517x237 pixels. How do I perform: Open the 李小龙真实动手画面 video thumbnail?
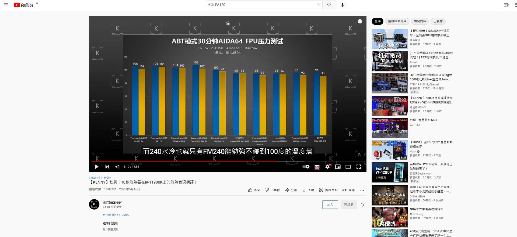click(390, 195)
